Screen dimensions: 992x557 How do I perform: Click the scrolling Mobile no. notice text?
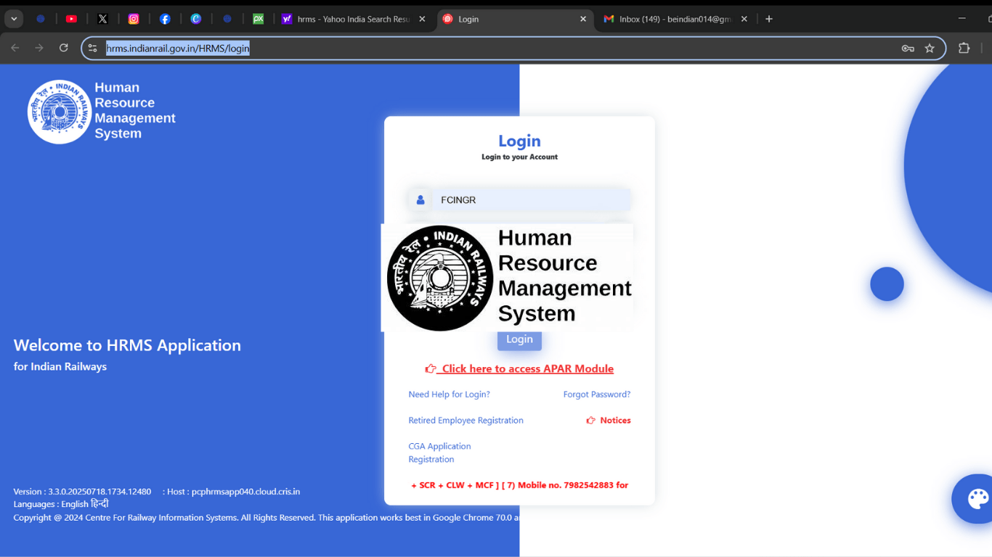[519, 485]
